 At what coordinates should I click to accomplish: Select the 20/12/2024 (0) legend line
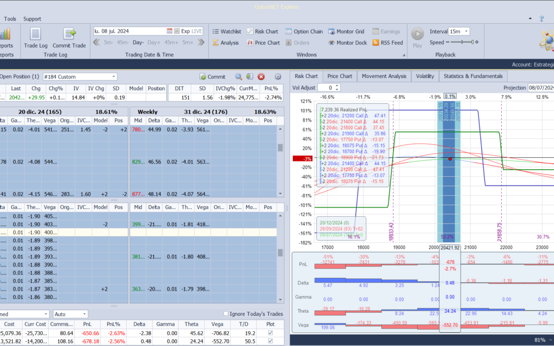pyautogui.click(x=334, y=223)
